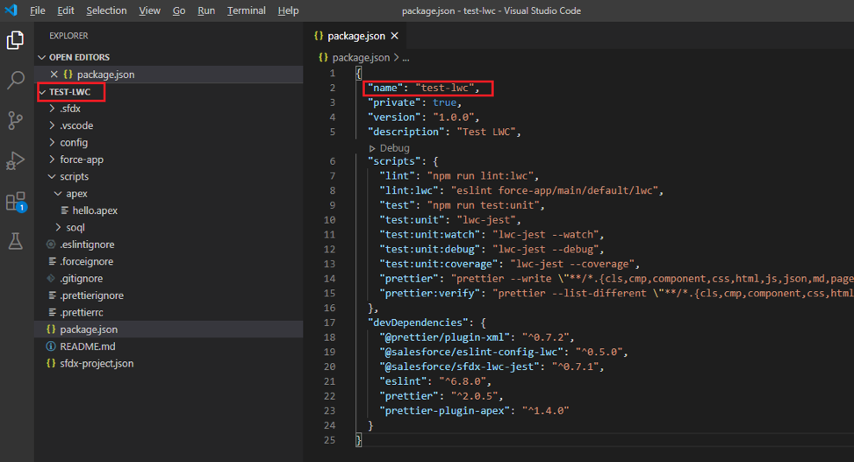Close the package.json editor tab
The height and width of the screenshot is (462, 854).
point(394,36)
